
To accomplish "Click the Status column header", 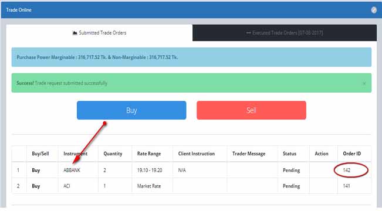I will click(x=289, y=154).
